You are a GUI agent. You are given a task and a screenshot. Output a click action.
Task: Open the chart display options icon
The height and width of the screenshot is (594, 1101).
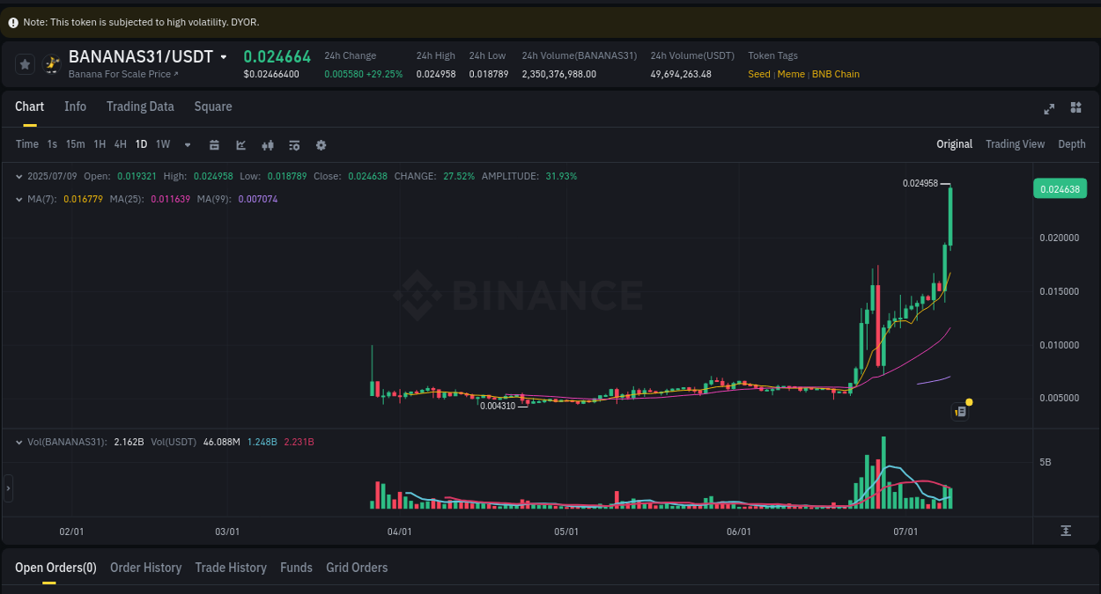click(x=294, y=144)
